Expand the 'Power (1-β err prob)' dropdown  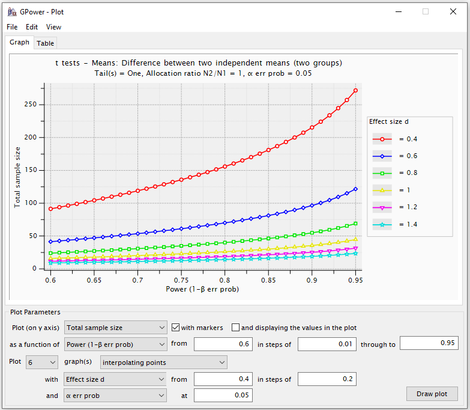coord(116,344)
